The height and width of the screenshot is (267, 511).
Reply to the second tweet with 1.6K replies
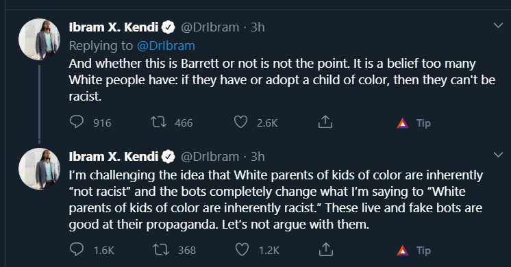coord(77,249)
